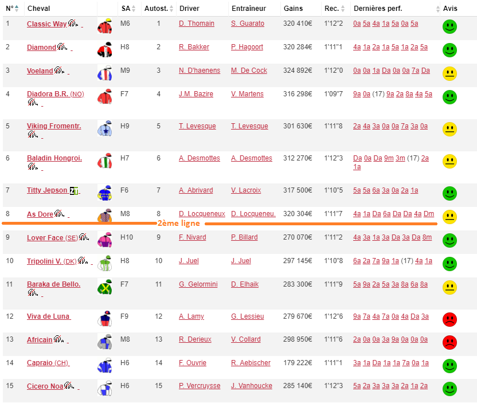The height and width of the screenshot is (403, 477).
Task: Click the yellow neutral face for As Dore
Action: click(x=449, y=217)
